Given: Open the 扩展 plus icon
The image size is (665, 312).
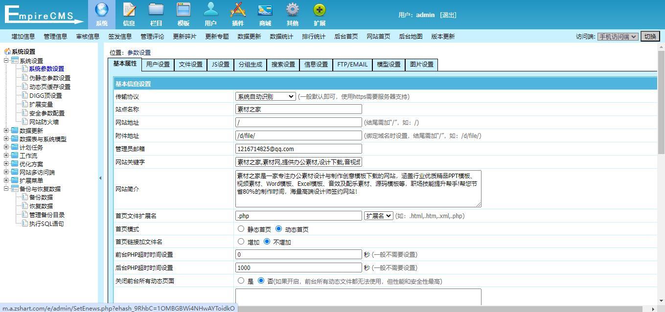Looking at the screenshot, I should (320, 10).
